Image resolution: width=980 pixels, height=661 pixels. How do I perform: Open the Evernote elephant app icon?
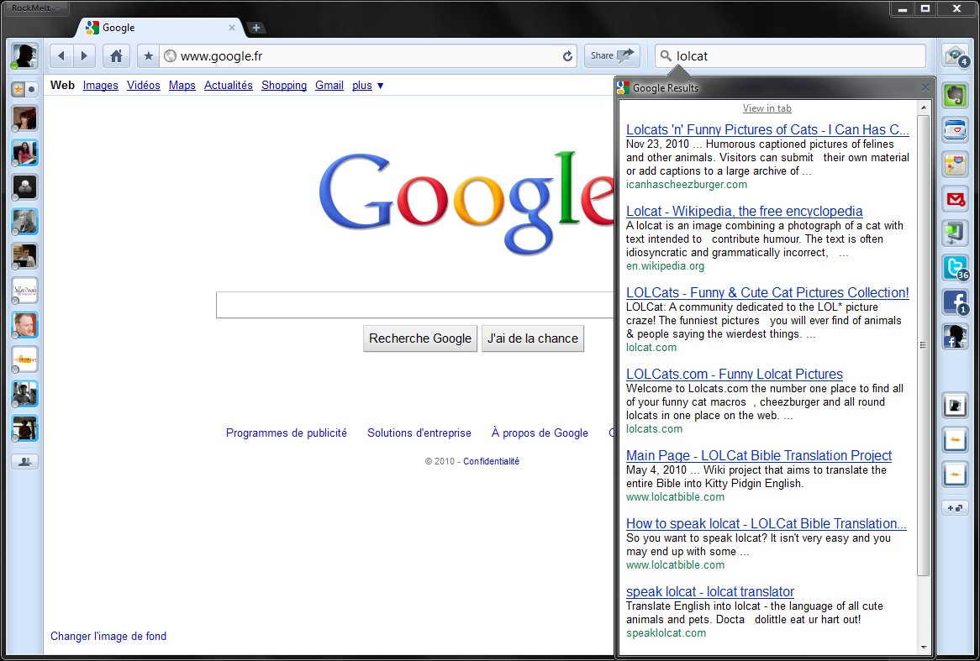955,96
